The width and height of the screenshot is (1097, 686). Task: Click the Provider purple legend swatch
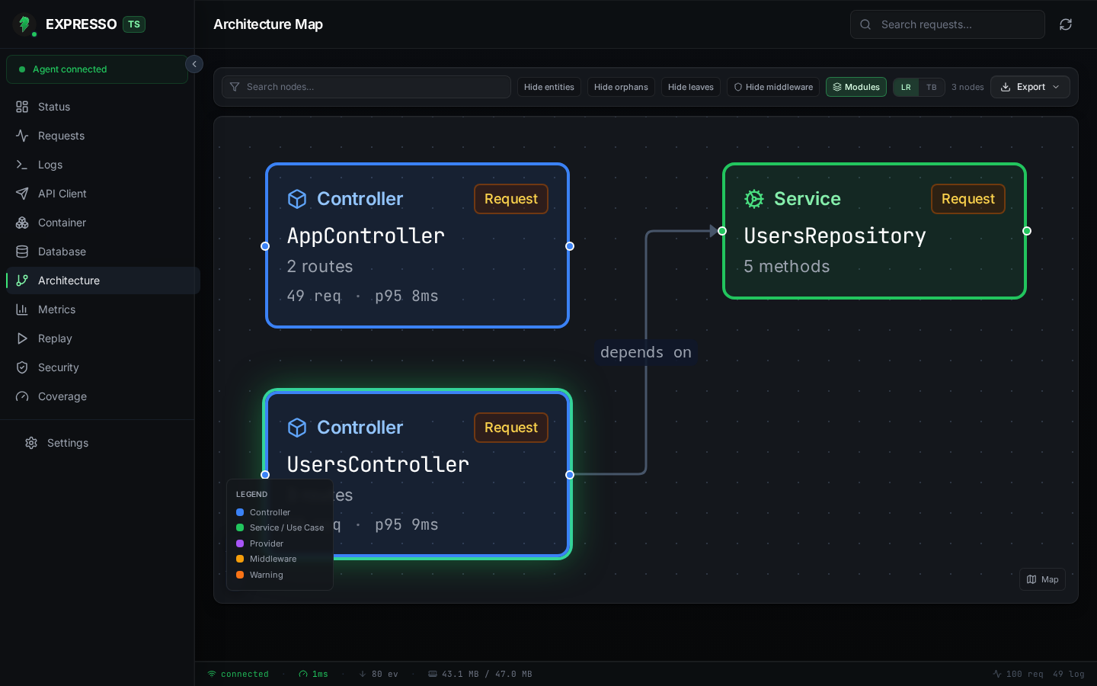coord(240,543)
